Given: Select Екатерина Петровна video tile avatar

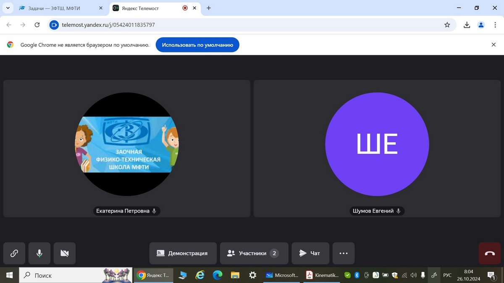Looking at the screenshot, I should coord(127,144).
